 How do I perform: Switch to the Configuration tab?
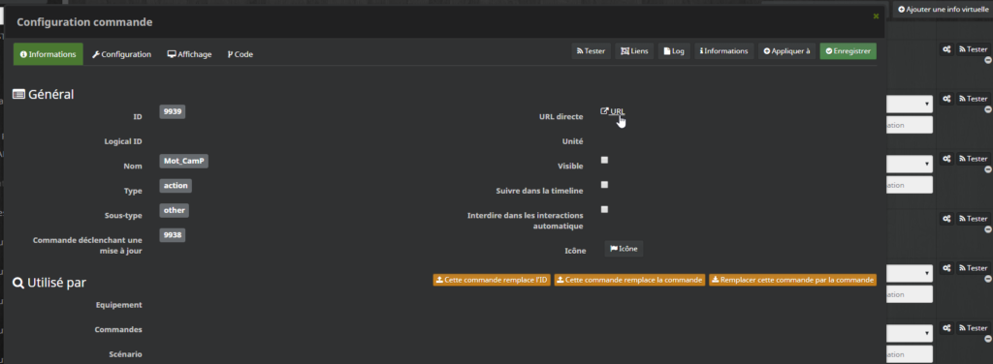[121, 54]
